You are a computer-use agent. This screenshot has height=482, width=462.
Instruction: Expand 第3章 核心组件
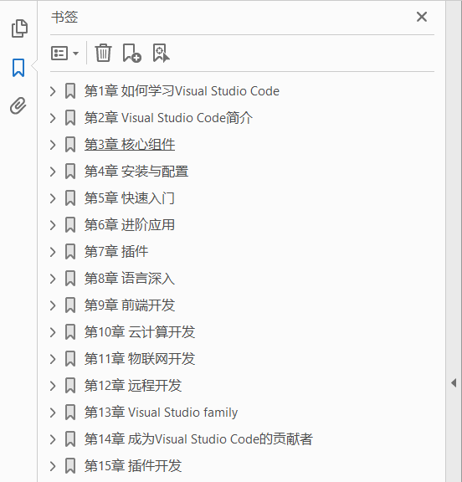pos(53,145)
